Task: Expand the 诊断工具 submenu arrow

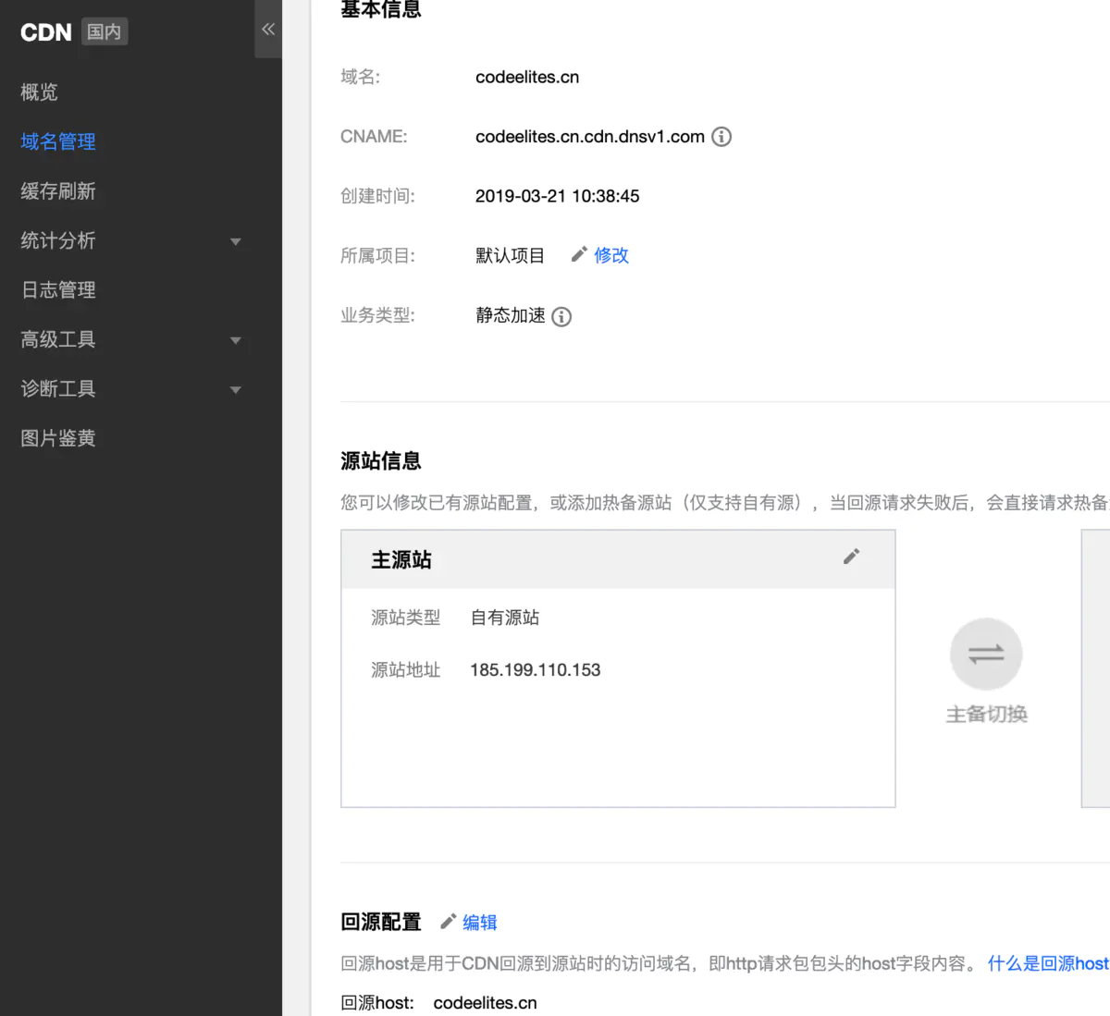Action: (x=235, y=389)
